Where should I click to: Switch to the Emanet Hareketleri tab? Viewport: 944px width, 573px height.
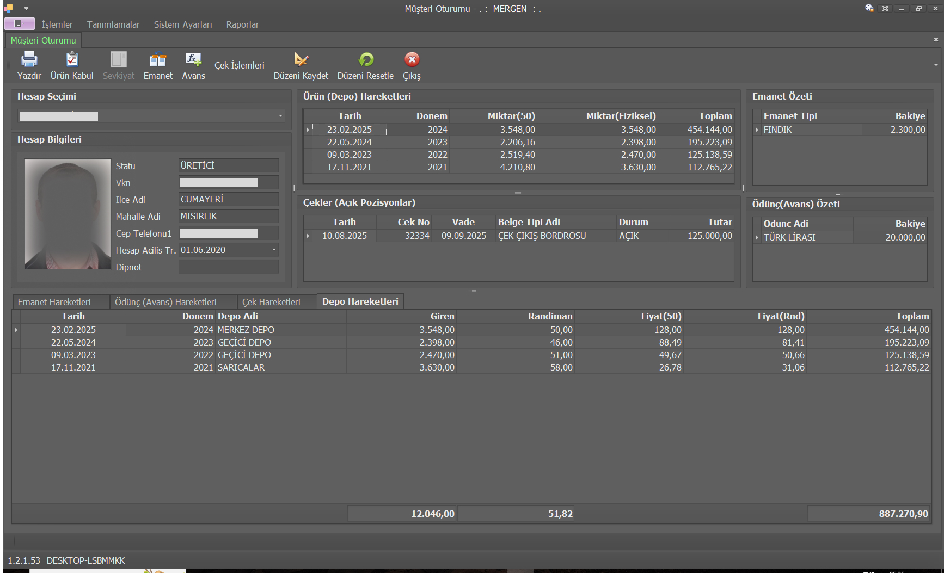pyautogui.click(x=54, y=302)
